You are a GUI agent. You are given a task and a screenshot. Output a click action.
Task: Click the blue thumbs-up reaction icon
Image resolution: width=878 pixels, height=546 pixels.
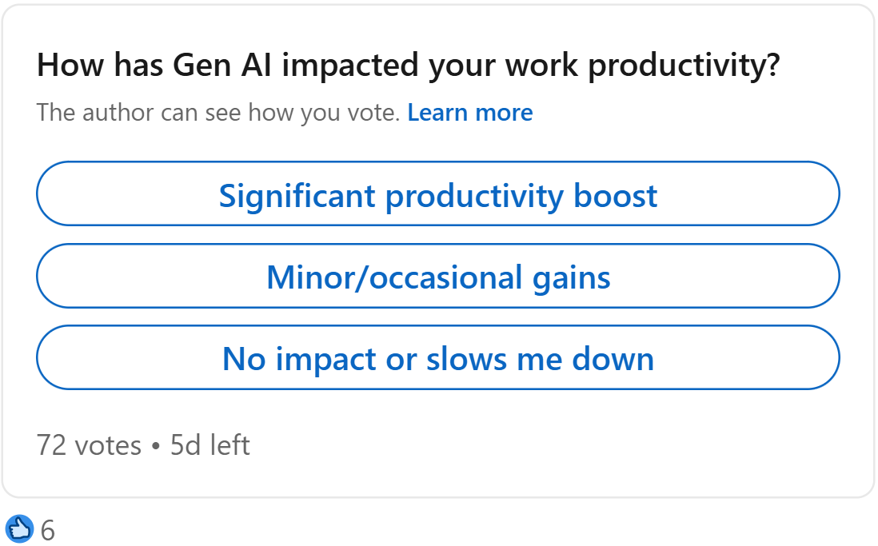coord(19,528)
